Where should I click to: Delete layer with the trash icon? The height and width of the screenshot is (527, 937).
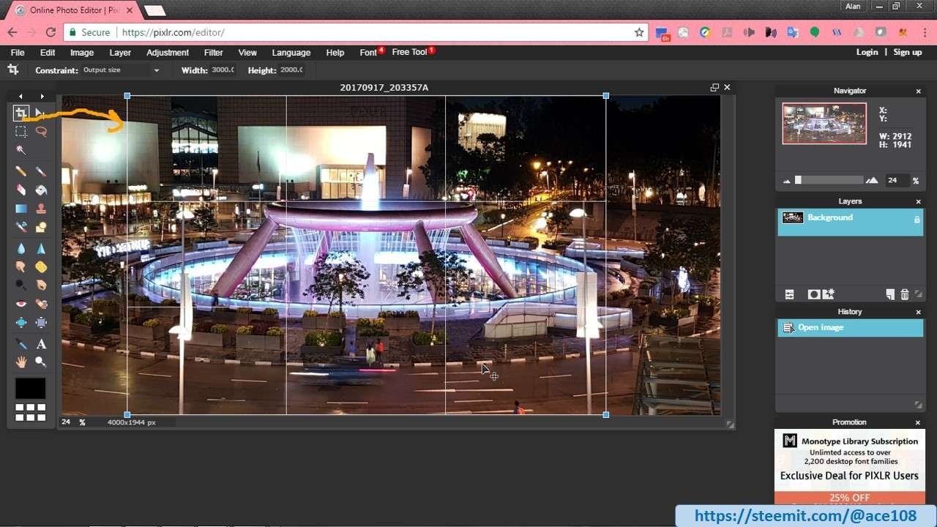pos(905,294)
